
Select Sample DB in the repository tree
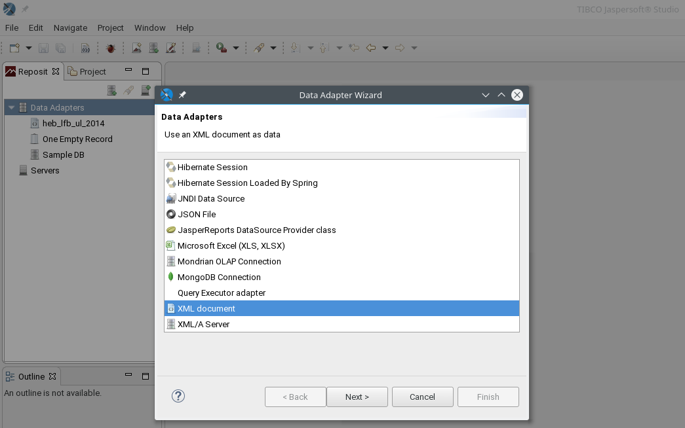coord(64,155)
